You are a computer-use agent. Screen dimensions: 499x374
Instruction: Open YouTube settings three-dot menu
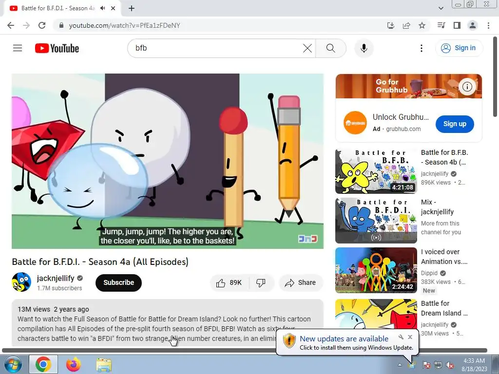[x=422, y=48]
